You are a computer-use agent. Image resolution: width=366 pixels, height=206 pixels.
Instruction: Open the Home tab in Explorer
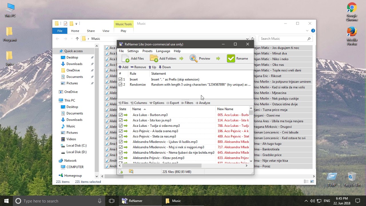coord(75,31)
